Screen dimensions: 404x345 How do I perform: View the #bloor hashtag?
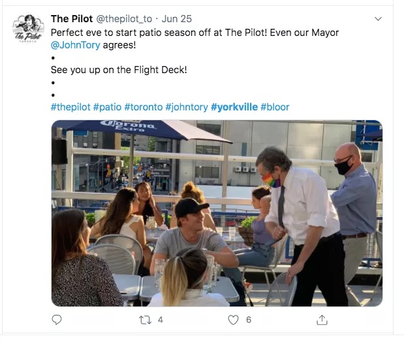[x=275, y=107]
